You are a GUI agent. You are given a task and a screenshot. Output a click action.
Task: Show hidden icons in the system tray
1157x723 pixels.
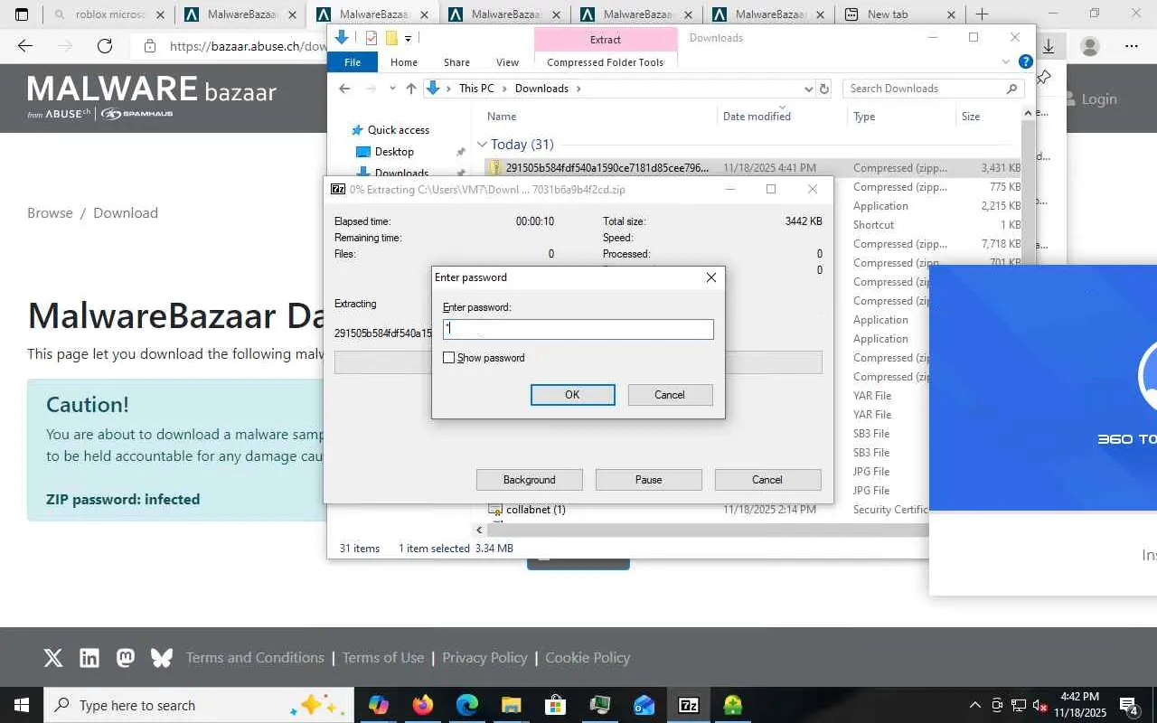coord(975,705)
